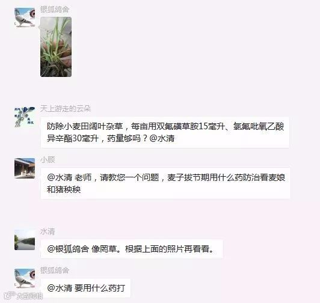Tap the @水清 mention in the last message

[60, 288]
